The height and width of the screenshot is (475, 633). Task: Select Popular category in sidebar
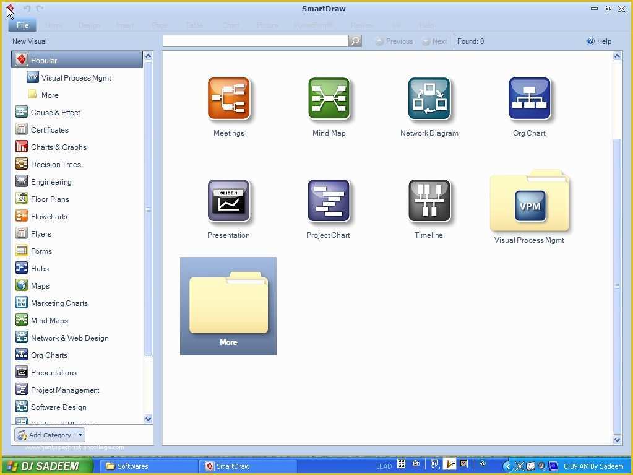coord(77,60)
